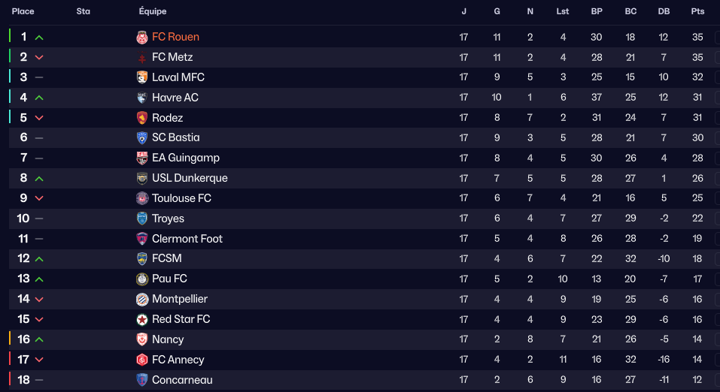Click the EA Guingamp club crest
This screenshot has height=392, width=720.
142,158
